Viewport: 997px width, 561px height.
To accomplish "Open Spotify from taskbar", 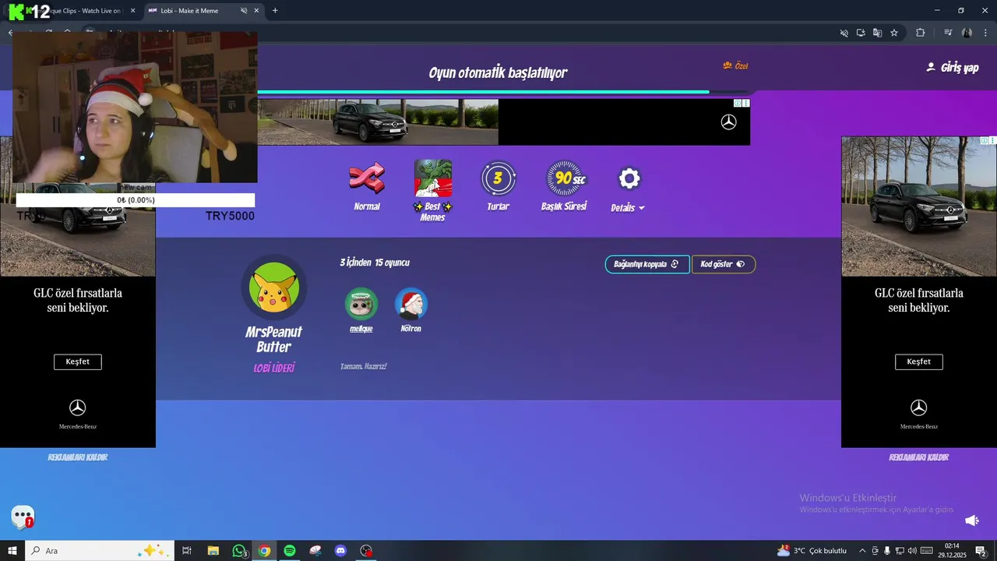I will pyautogui.click(x=290, y=551).
